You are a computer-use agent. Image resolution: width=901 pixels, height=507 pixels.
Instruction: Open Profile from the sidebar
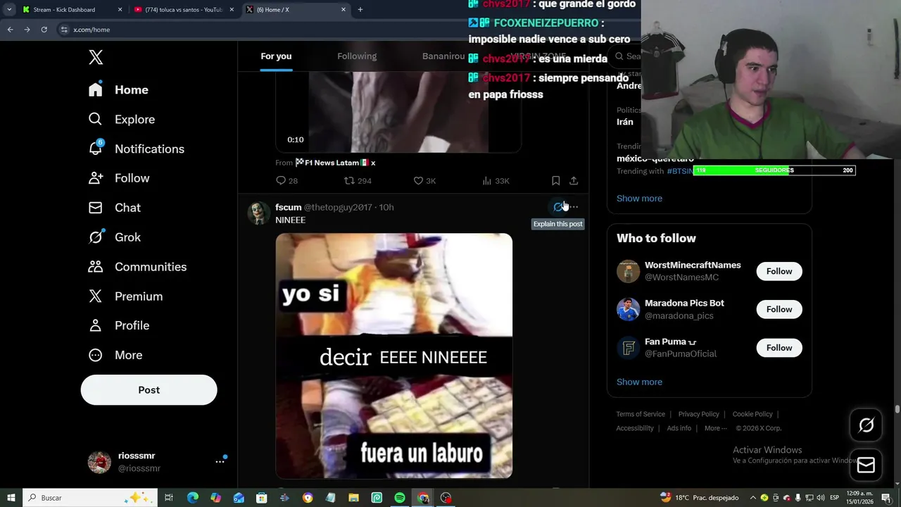click(x=118, y=325)
